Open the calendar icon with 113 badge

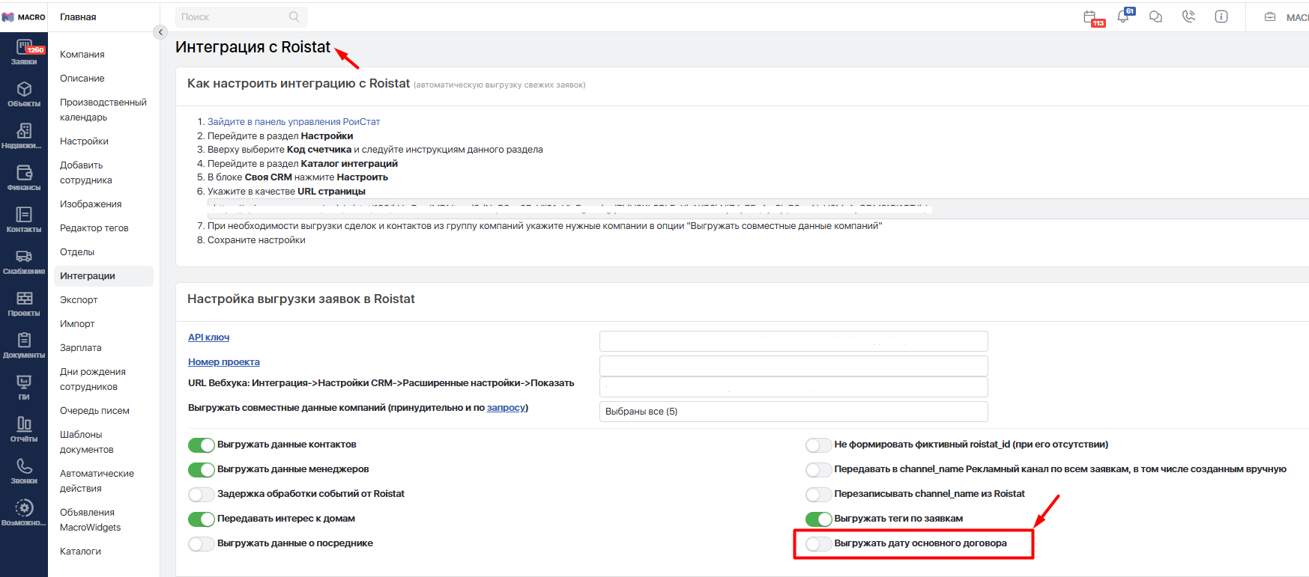(x=1090, y=17)
